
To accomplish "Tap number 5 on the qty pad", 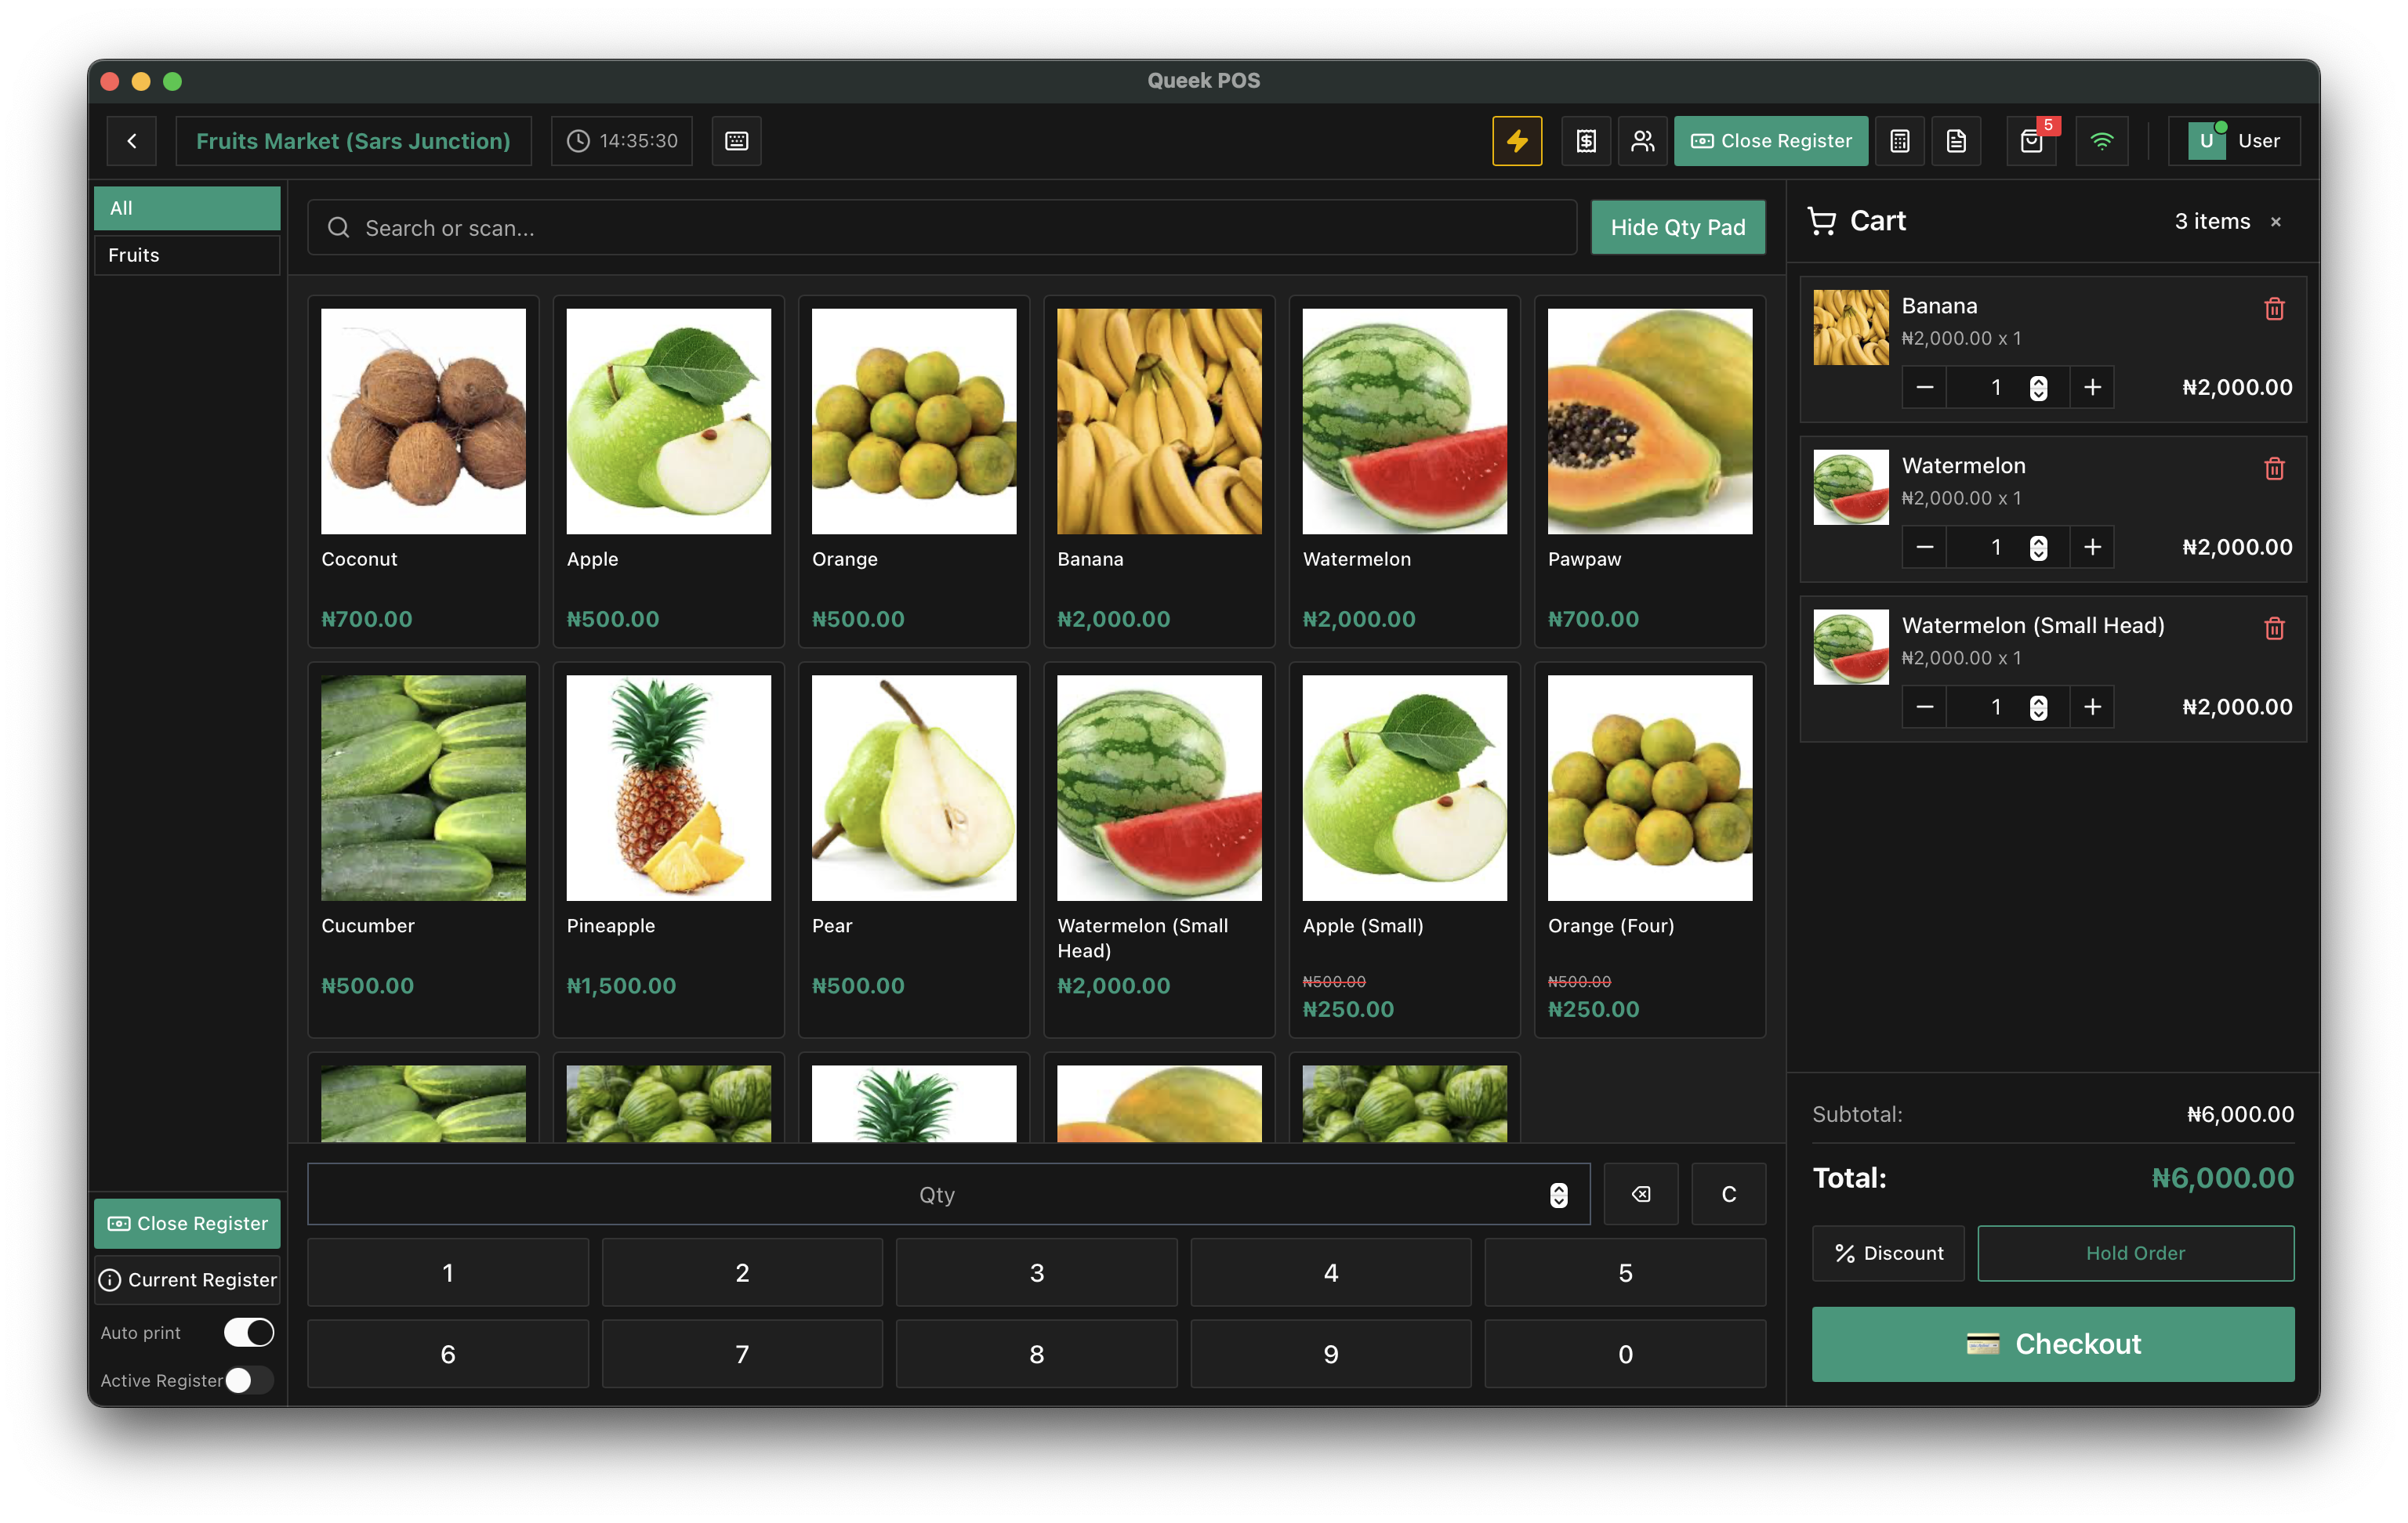I will click(1625, 1272).
